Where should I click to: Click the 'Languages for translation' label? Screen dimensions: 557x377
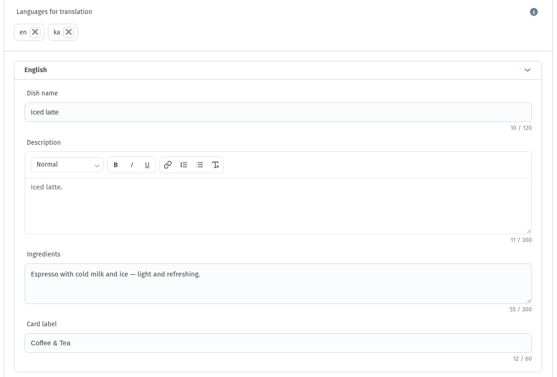coord(54,12)
